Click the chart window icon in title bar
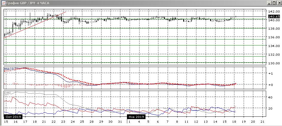282x126 pixels. click(3, 3)
